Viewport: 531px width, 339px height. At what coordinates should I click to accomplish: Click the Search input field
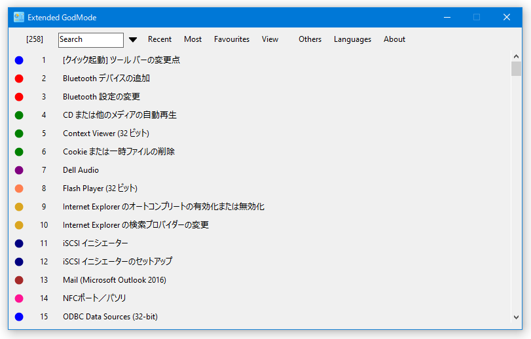point(91,40)
